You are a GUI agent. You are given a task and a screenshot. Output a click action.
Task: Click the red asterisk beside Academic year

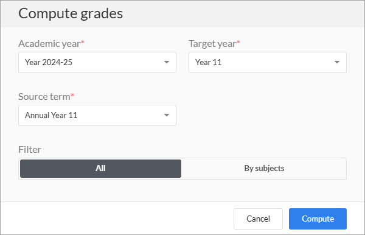[83, 42]
